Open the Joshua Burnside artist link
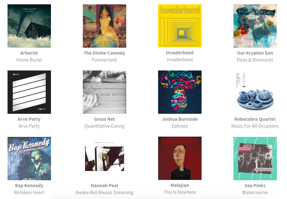Image resolution: width=287 pixels, height=199 pixels. (180, 119)
